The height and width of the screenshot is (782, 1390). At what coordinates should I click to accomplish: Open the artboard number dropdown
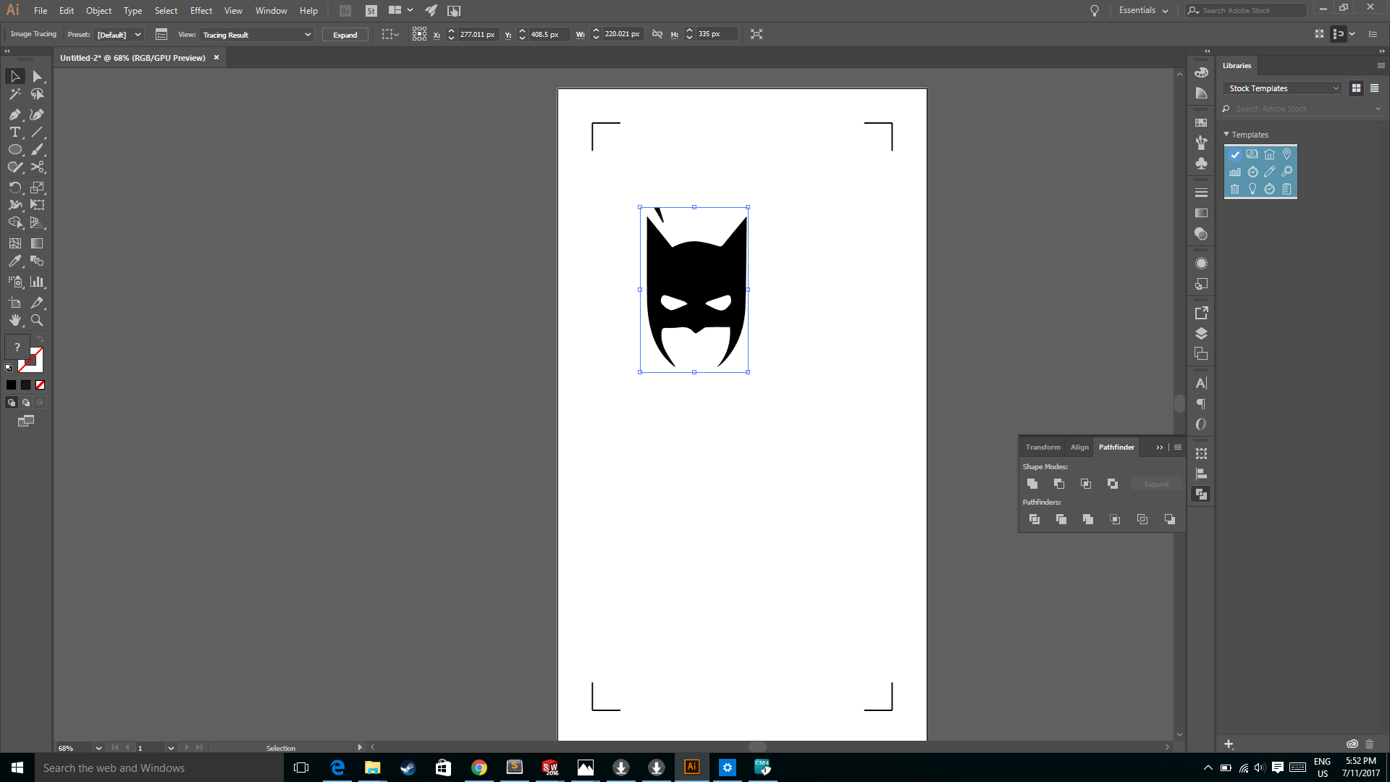171,748
